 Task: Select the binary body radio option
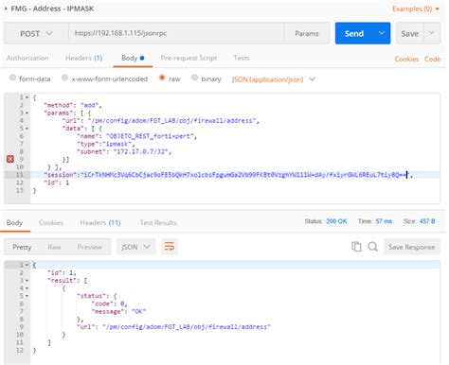(194, 78)
